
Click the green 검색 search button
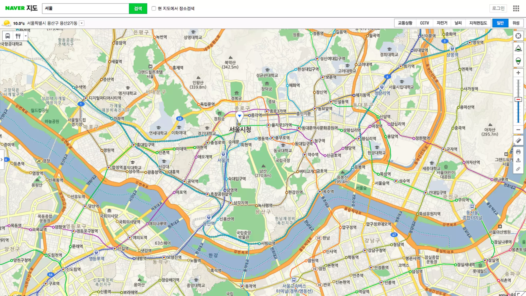point(138,8)
